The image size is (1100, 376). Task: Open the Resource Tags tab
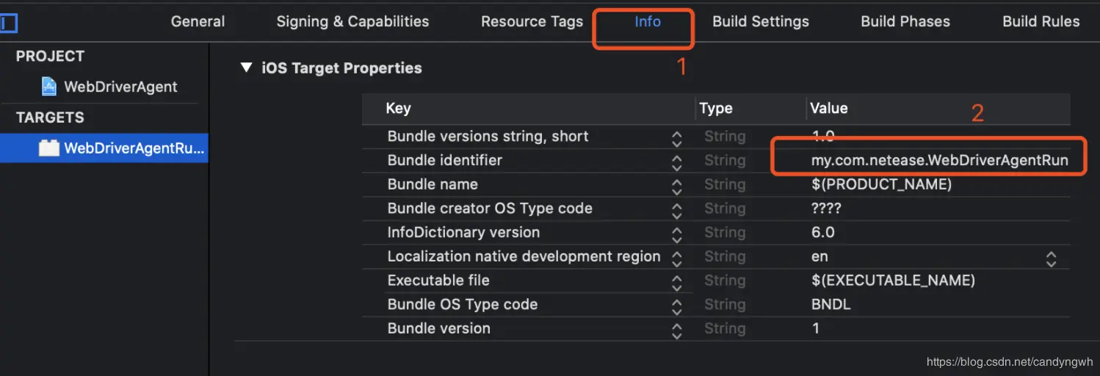click(x=532, y=22)
